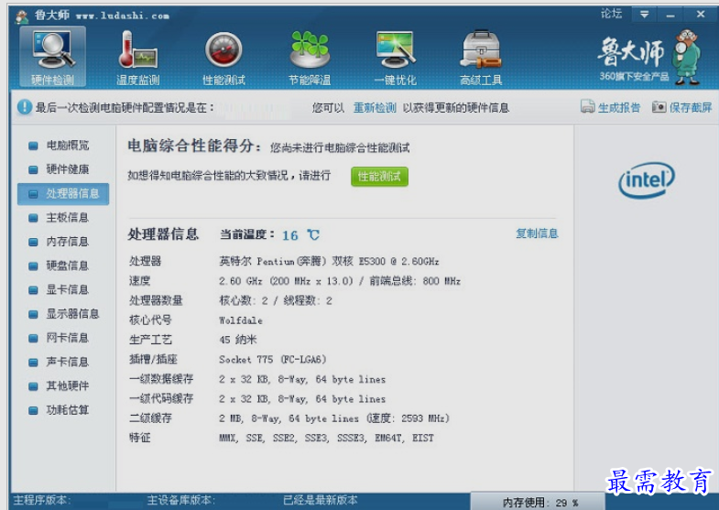The height and width of the screenshot is (510, 719).
Task: Click the 一级数据缓存 value text
Action: 302,379
